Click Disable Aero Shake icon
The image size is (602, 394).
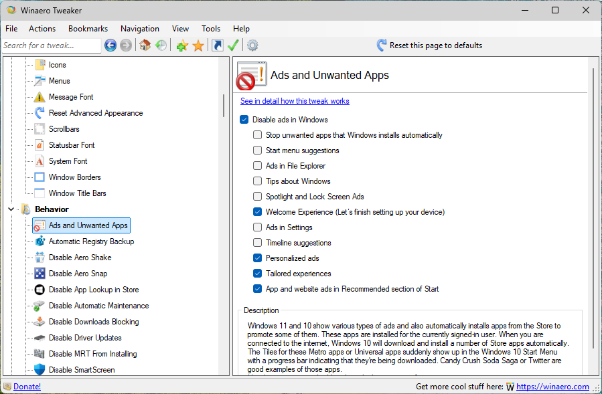click(x=40, y=258)
